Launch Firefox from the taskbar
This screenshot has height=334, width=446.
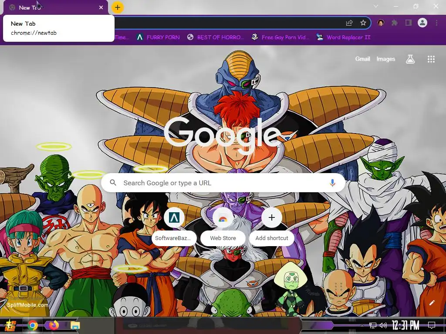(x=54, y=325)
